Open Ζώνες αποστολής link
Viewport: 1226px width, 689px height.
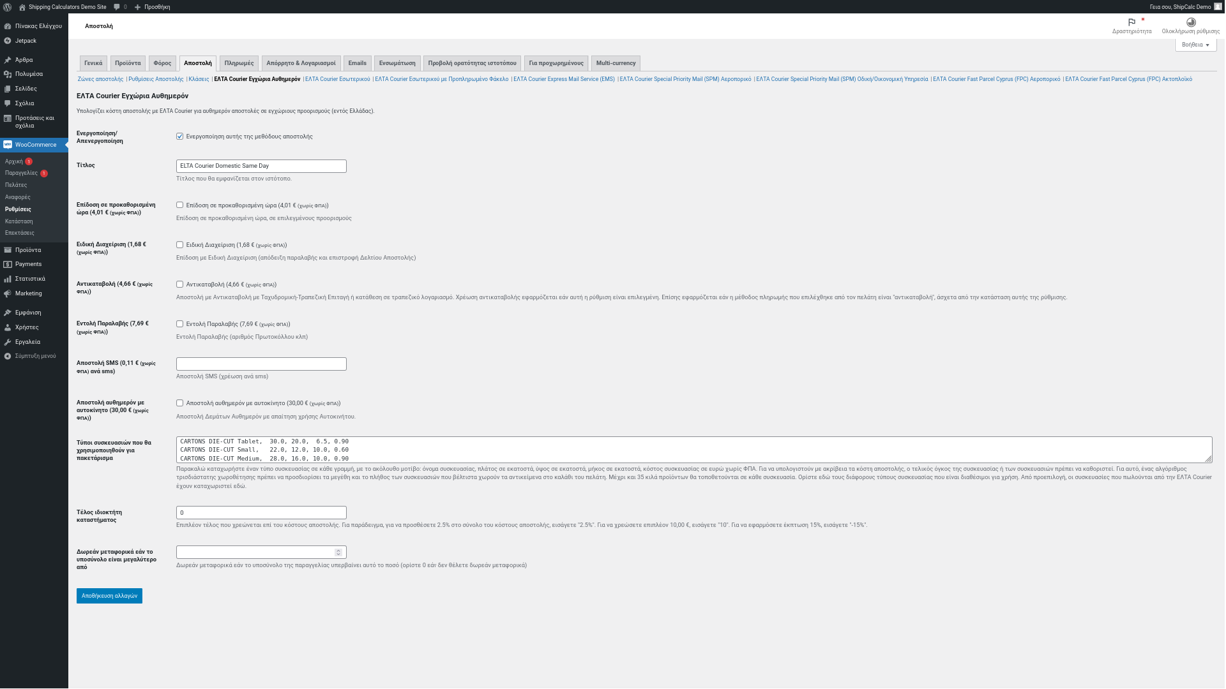pyautogui.click(x=100, y=80)
